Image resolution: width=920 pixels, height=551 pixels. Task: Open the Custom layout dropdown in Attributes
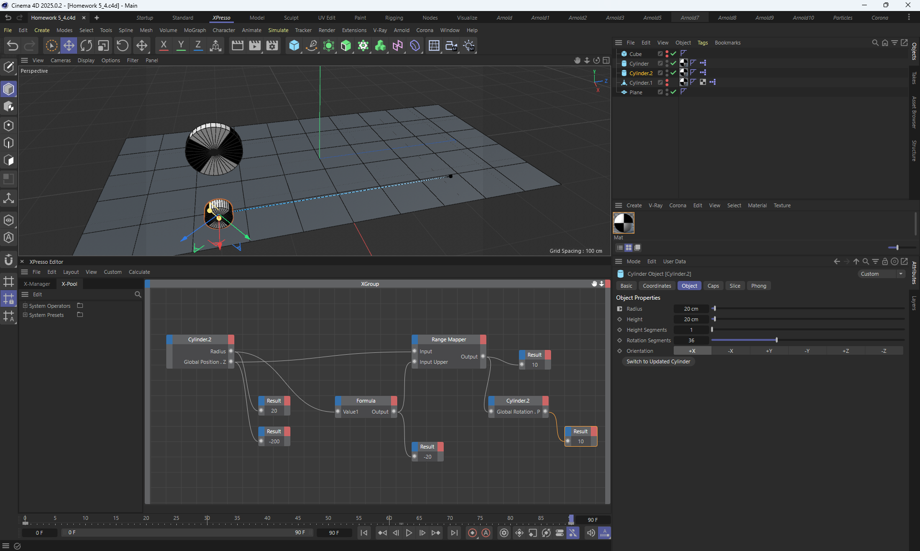pyautogui.click(x=881, y=274)
